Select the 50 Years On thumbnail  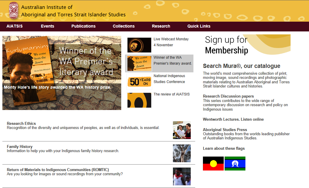coord(139,82)
